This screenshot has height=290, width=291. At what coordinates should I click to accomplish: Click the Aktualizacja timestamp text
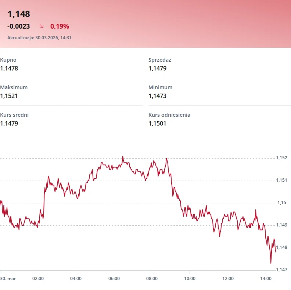click(39, 37)
